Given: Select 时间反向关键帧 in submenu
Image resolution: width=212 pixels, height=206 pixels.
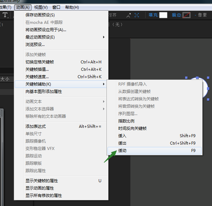Looking at the screenshot, I should click(155, 128).
